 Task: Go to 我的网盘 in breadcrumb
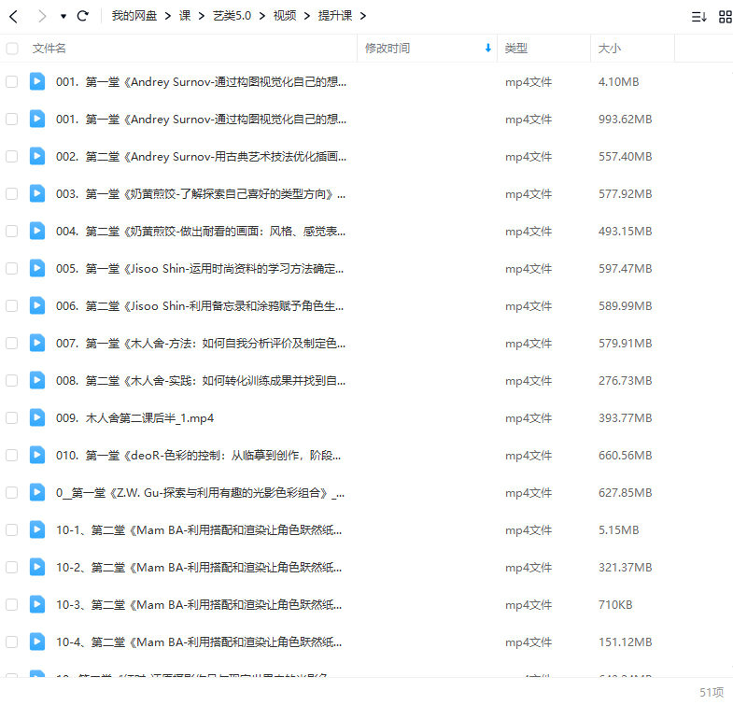coord(134,16)
